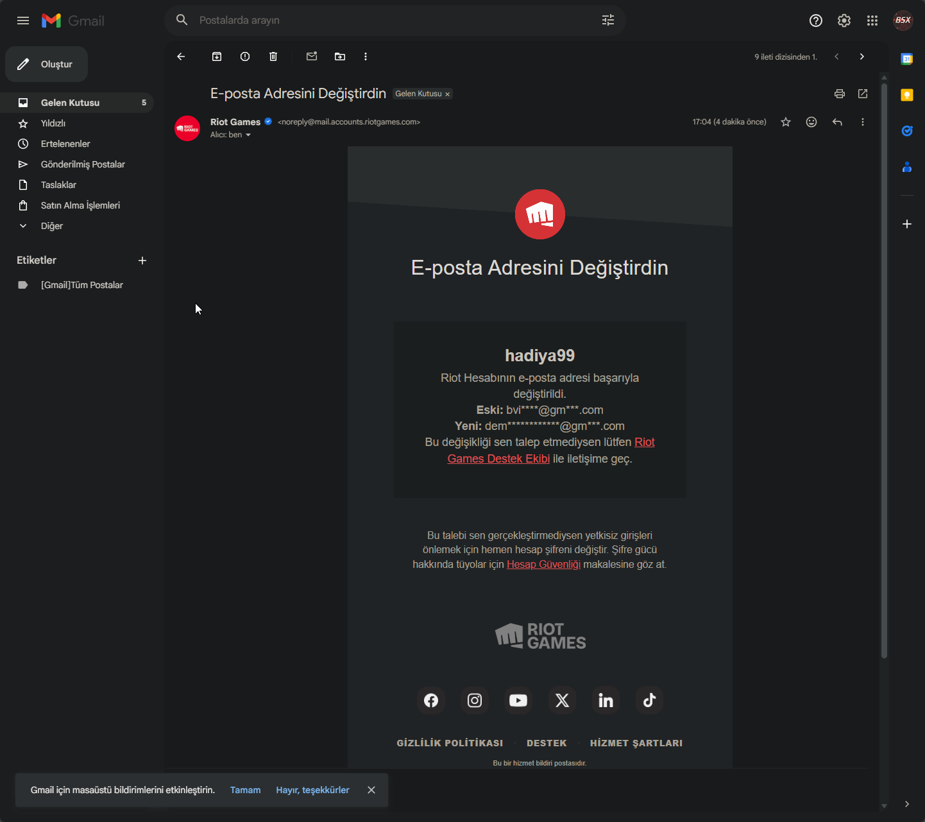This screenshot has width=925, height=822.
Task: Go back to inbox with arrow
Action: 181,56
